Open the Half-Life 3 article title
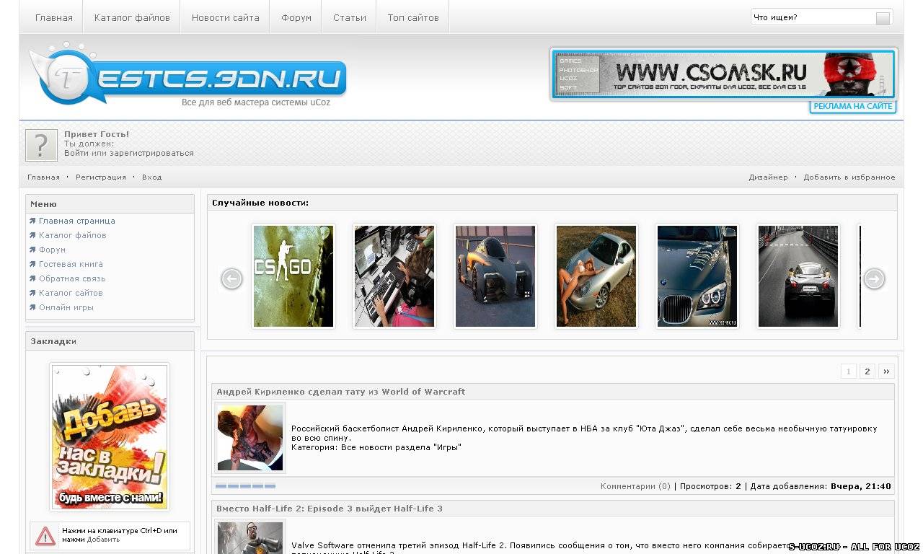 (330, 509)
